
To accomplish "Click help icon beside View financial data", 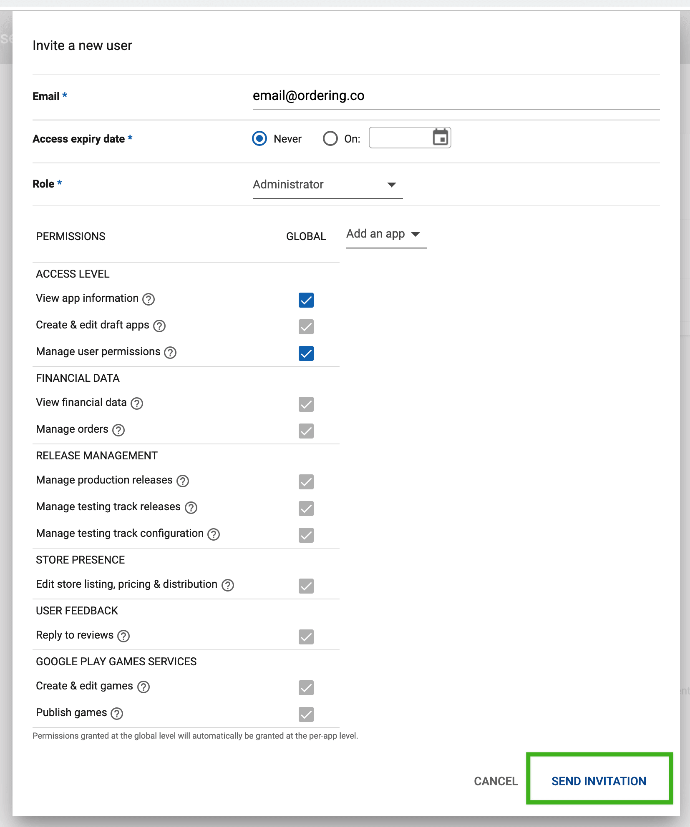I will click(137, 403).
